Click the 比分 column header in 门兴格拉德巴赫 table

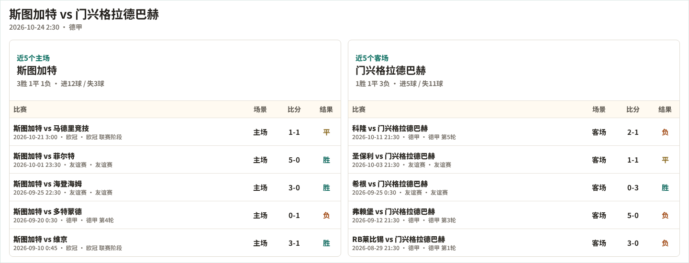[633, 110]
